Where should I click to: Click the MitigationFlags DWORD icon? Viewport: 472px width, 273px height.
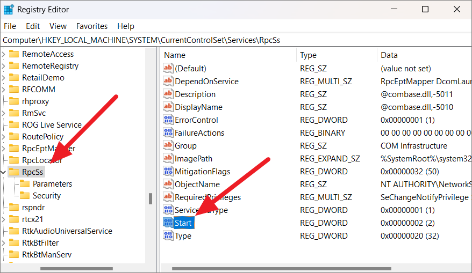[x=168, y=172]
